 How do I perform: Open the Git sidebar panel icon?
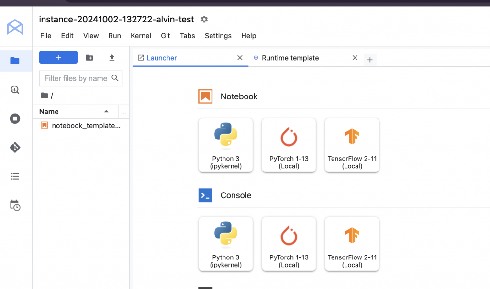click(15, 147)
